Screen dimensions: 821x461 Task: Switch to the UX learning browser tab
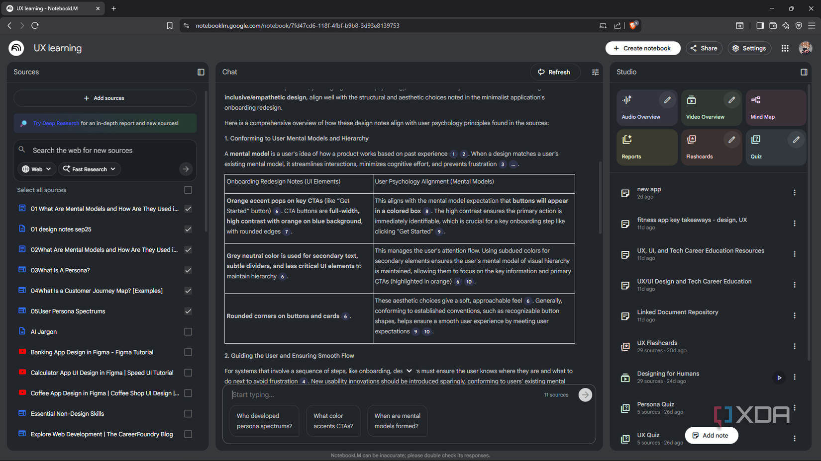click(52, 8)
